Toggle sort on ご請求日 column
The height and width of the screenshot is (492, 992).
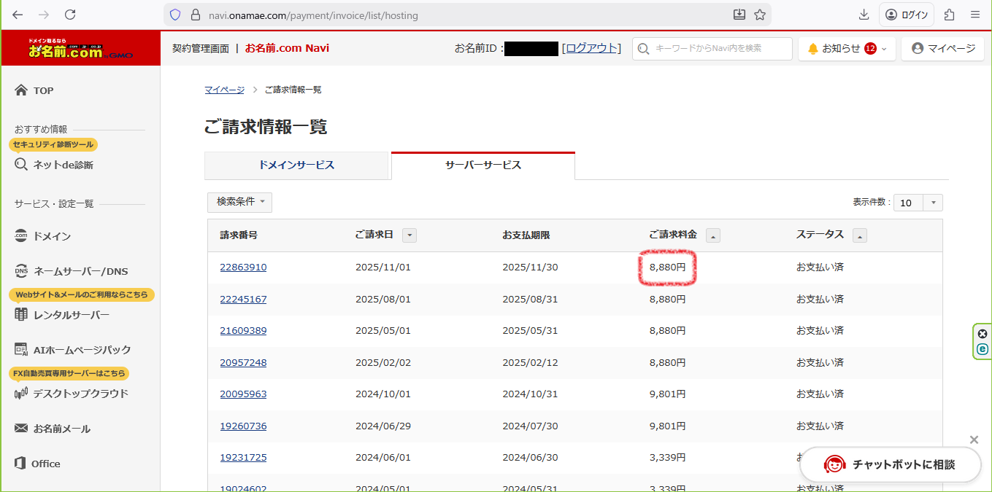click(x=410, y=235)
